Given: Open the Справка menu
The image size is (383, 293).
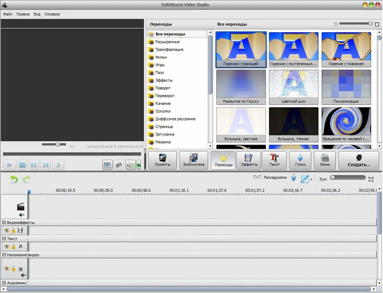Looking at the screenshot, I should tap(52, 14).
